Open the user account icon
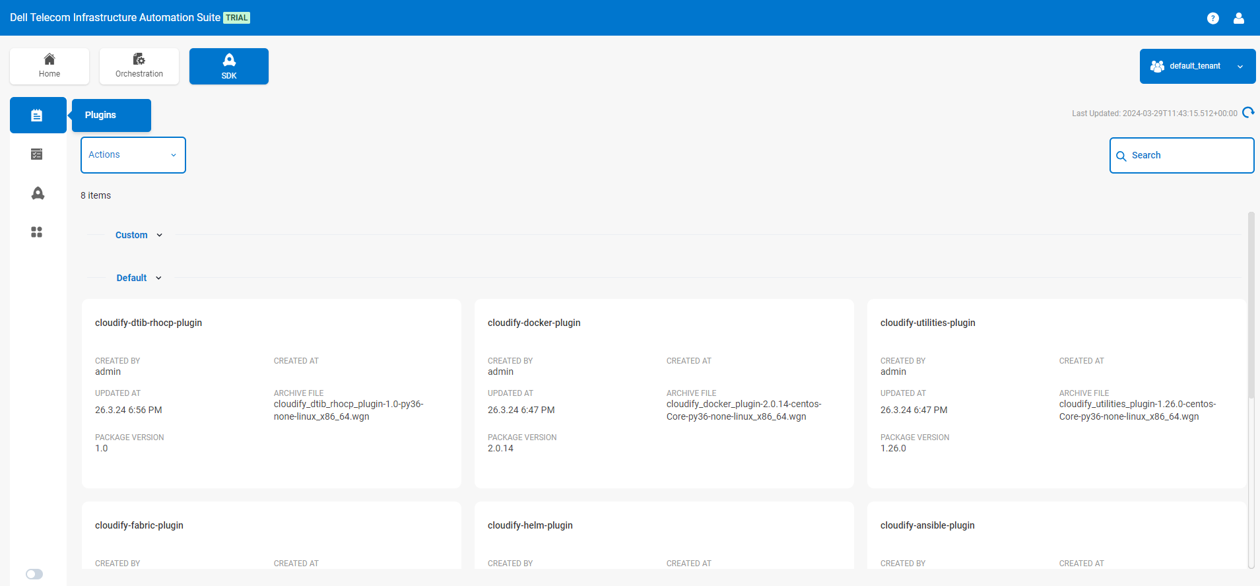The image size is (1260, 586). pyautogui.click(x=1239, y=18)
